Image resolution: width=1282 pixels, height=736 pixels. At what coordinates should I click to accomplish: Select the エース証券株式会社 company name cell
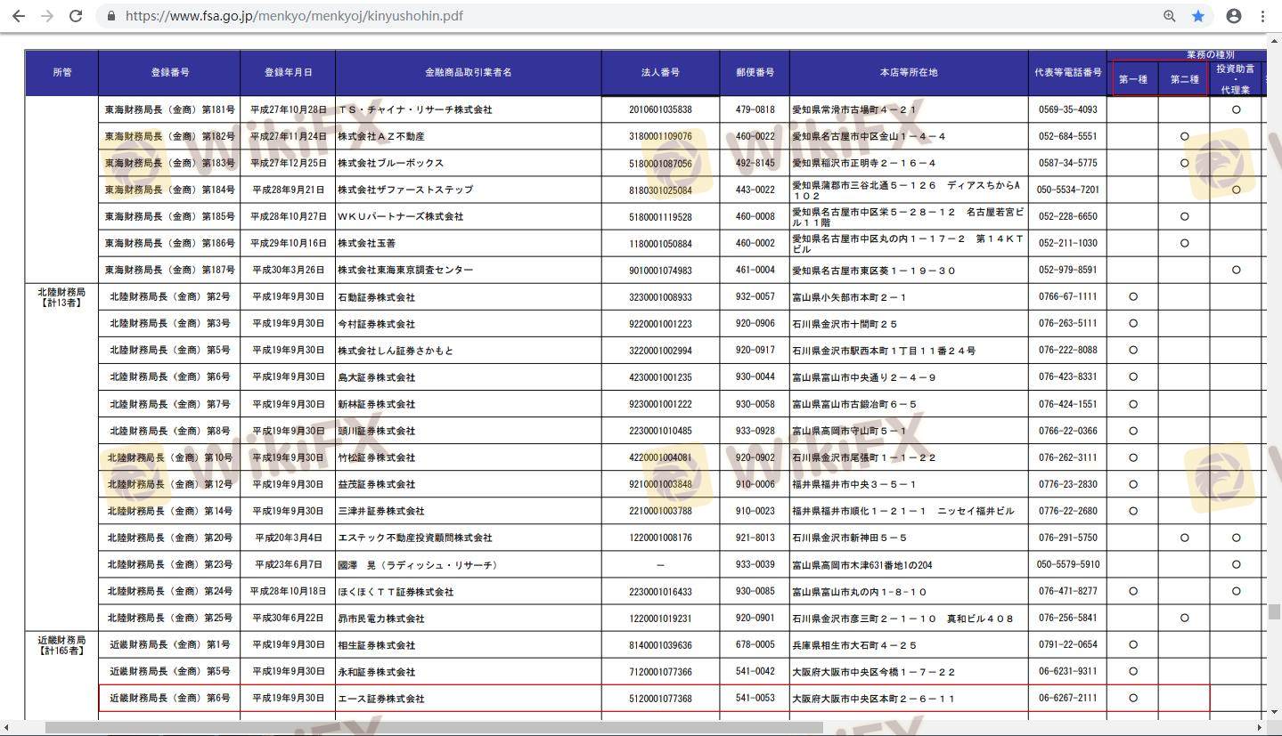(381, 699)
